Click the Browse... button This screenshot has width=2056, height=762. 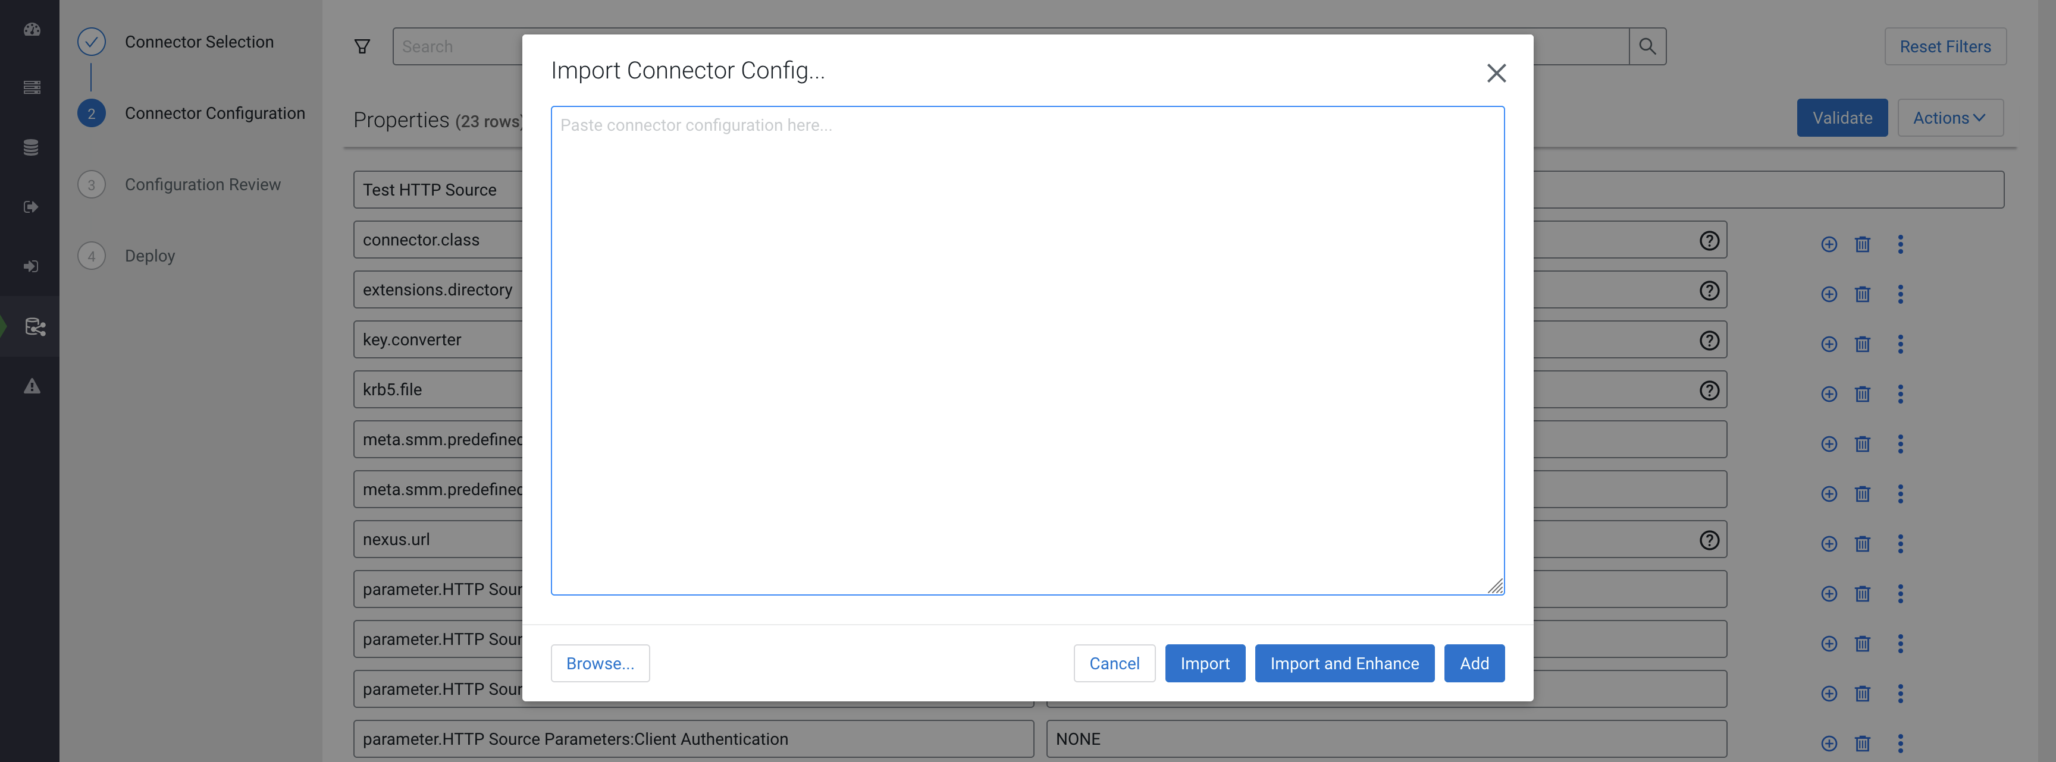pyautogui.click(x=600, y=663)
